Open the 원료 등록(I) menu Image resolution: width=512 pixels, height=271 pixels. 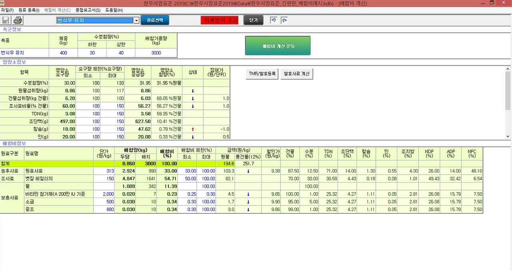point(29,10)
